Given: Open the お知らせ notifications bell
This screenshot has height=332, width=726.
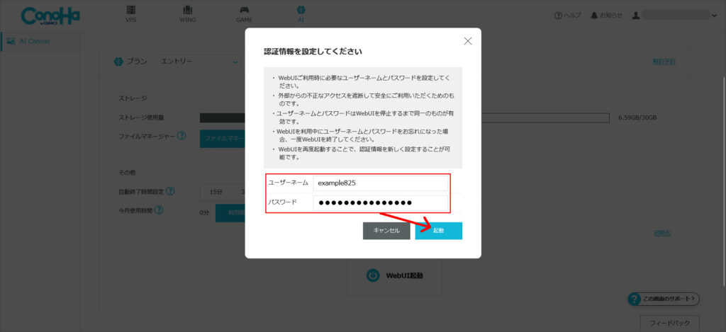Looking at the screenshot, I should click(607, 16).
